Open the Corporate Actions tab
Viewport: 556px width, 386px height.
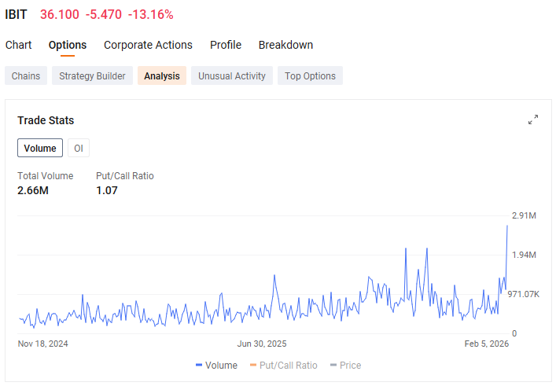coord(148,45)
